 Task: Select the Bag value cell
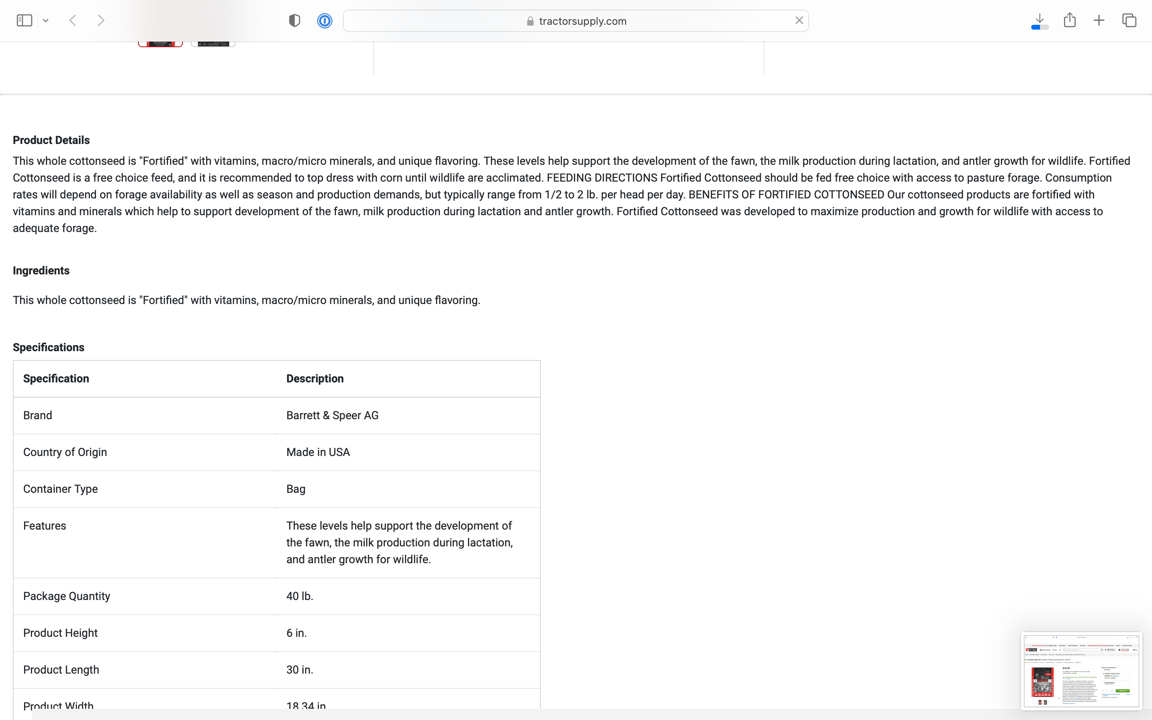pyautogui.click(x=296, y=489)
